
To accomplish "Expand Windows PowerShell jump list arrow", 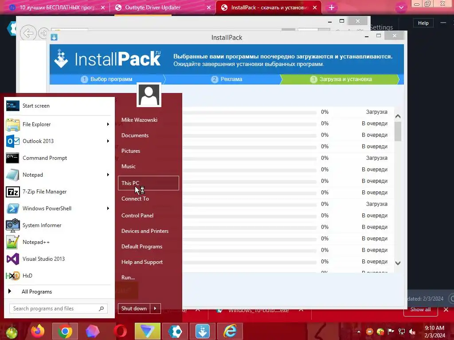I will click(108, 208).
